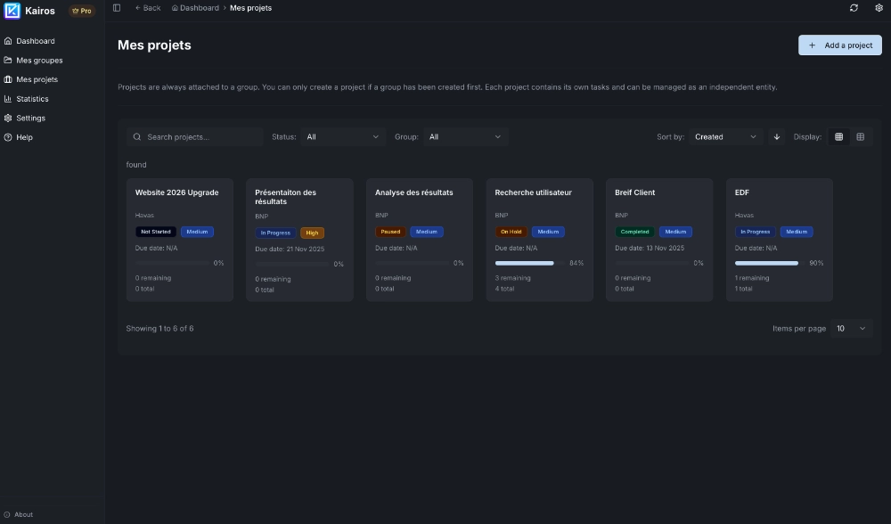Switch display to table view
The width and height of the screenshot is (891, 524).
coord(860,136)
